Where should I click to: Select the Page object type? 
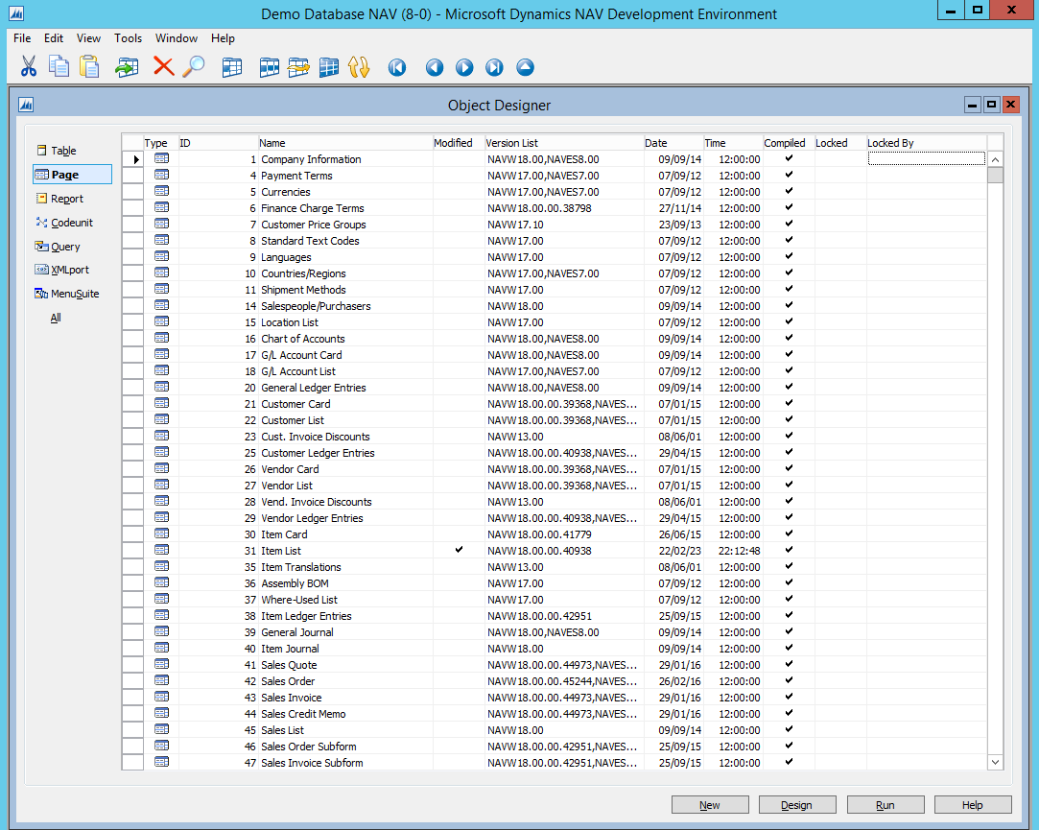[x=72, y=175]
